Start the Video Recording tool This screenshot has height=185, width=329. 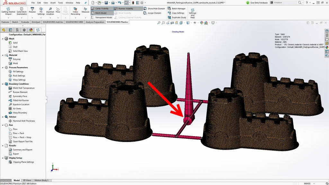point(75,11)
